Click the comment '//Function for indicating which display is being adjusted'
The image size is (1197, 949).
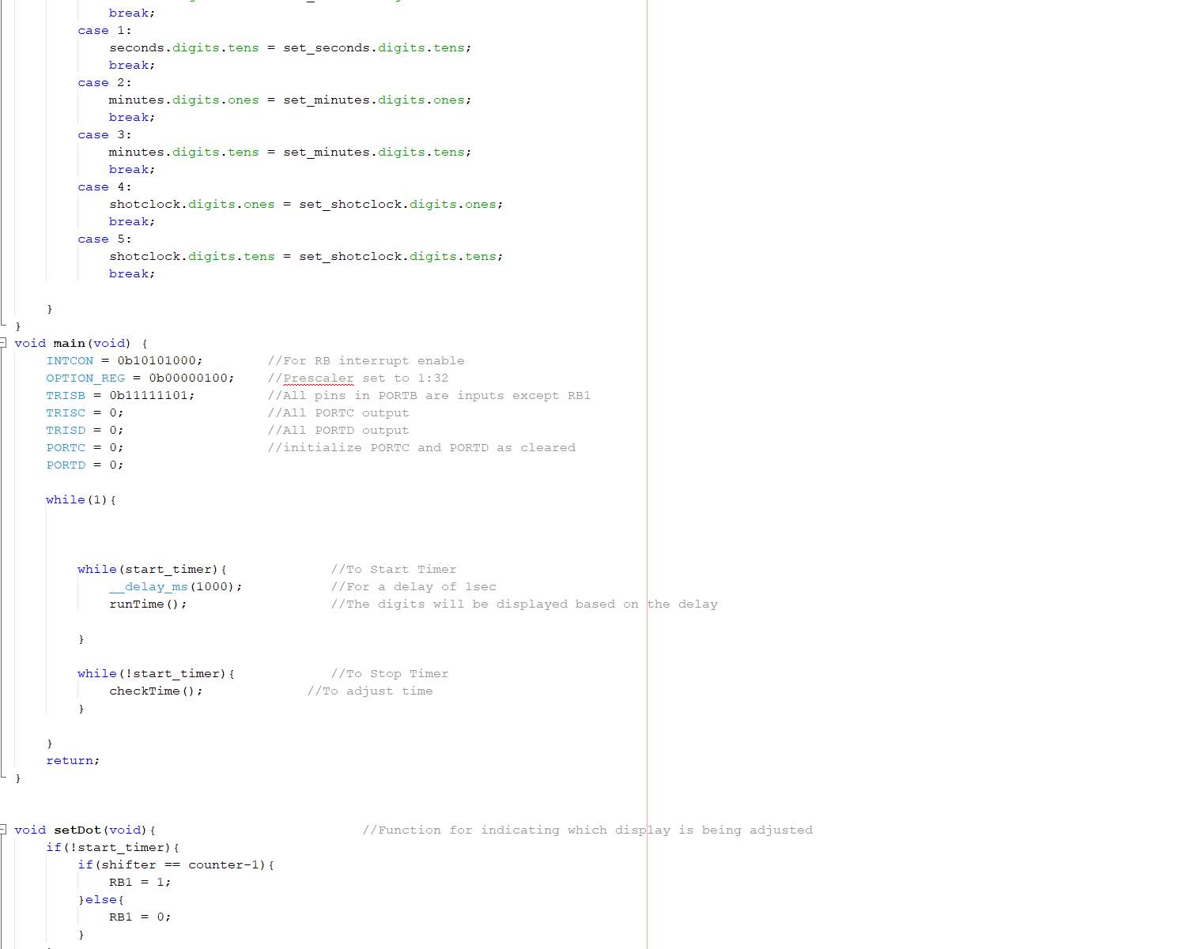pyautogui.click(x=587, y=830)
